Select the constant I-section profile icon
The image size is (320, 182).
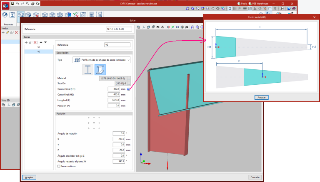(x=88, y=69)
